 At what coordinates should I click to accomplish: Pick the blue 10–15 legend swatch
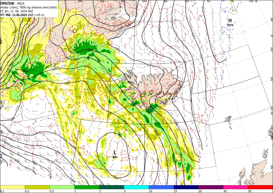point(161,187)
